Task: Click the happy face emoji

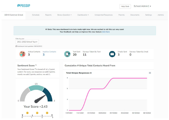Action: 47,113
